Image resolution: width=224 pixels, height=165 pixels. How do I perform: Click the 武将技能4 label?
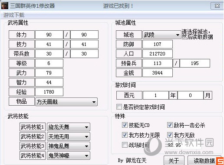[x=33, y=155]
